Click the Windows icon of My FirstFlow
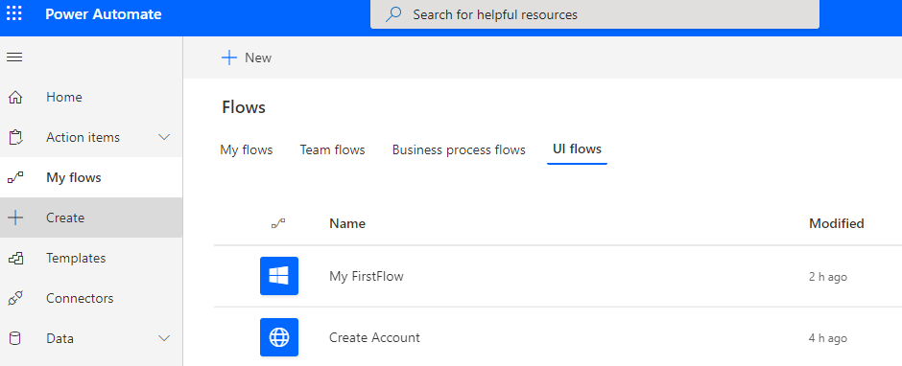The width and height of the screenshot is (902, 366). (x=279, y=276)
